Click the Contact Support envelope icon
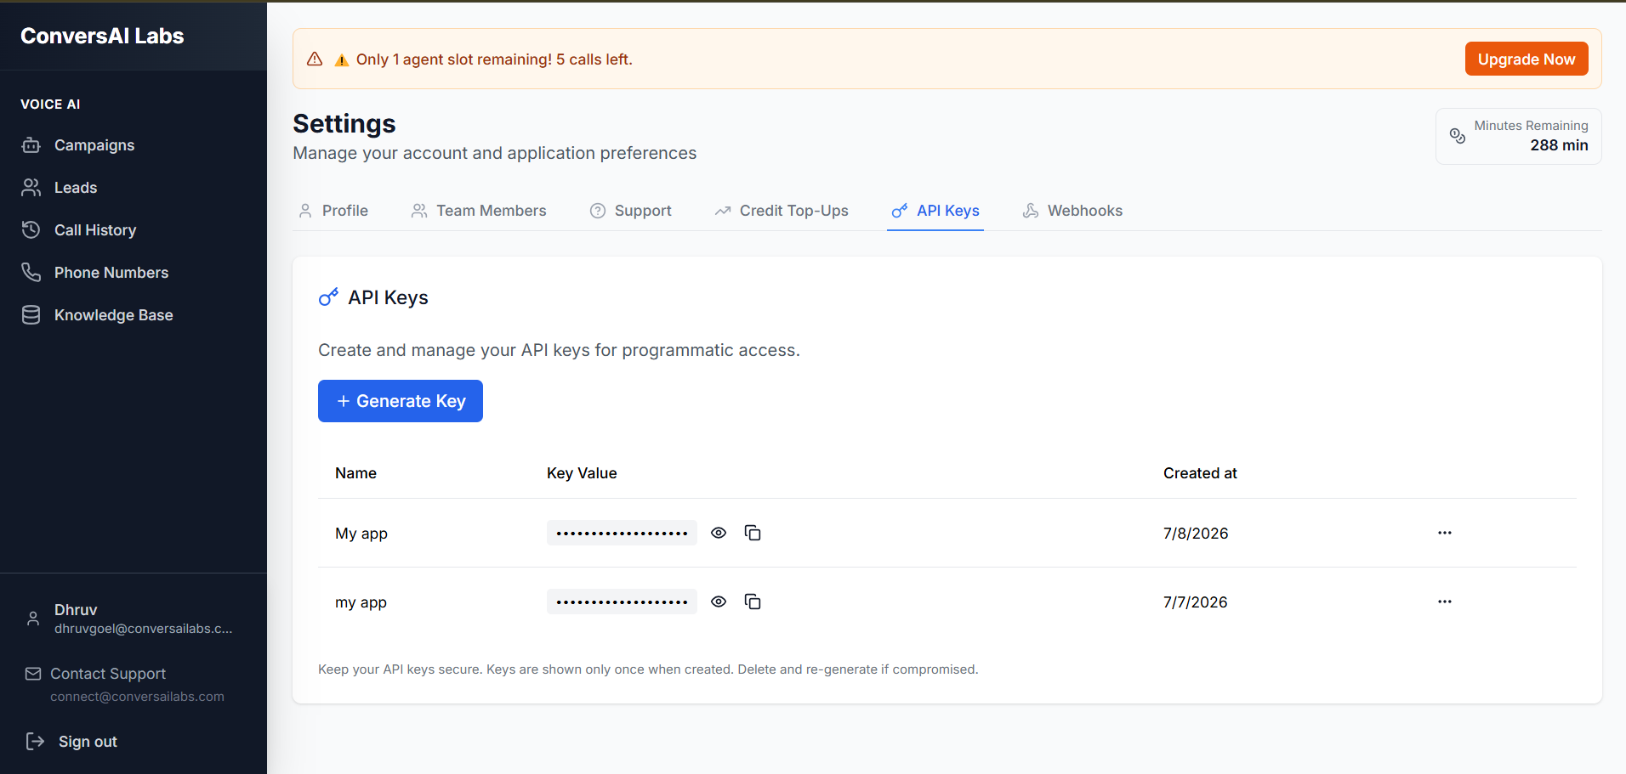 tap(33, 674)
